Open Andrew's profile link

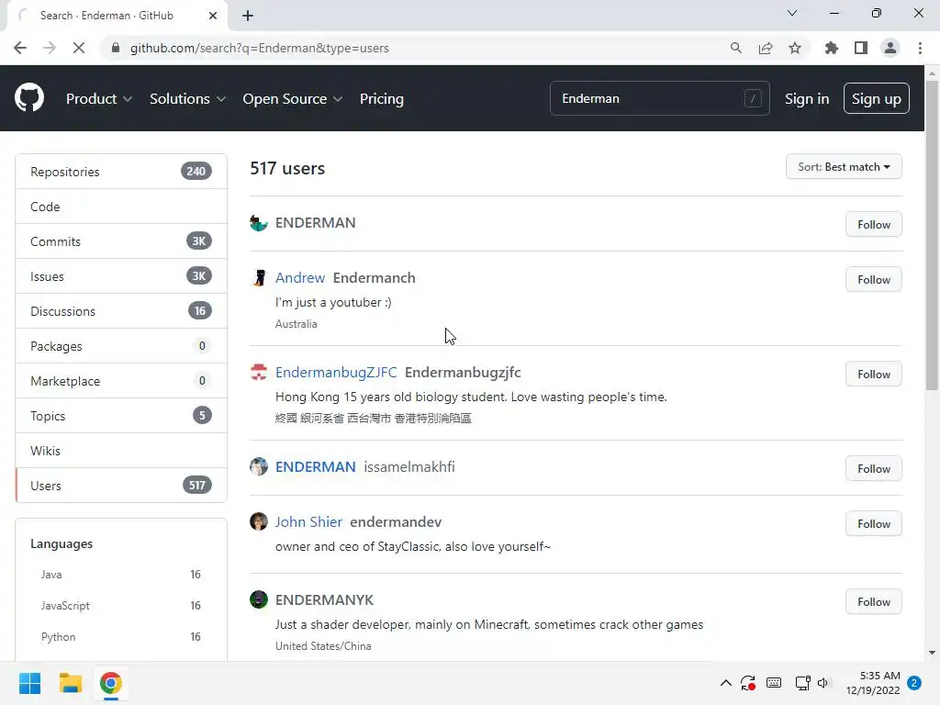pos(300,277)
